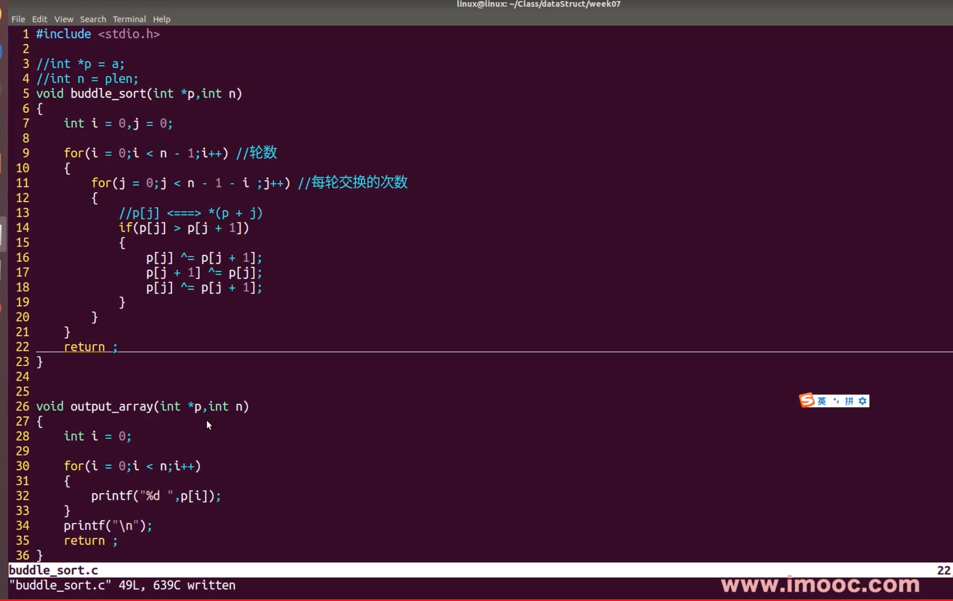Click the if(p[j] > p[j + 1]) condition
The image size is (953, 601).
pyautogui.click(x=183, y=228)
